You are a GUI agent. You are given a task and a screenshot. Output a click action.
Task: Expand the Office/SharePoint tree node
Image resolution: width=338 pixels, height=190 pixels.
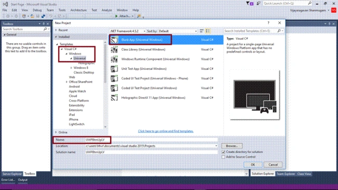(67, 82)
